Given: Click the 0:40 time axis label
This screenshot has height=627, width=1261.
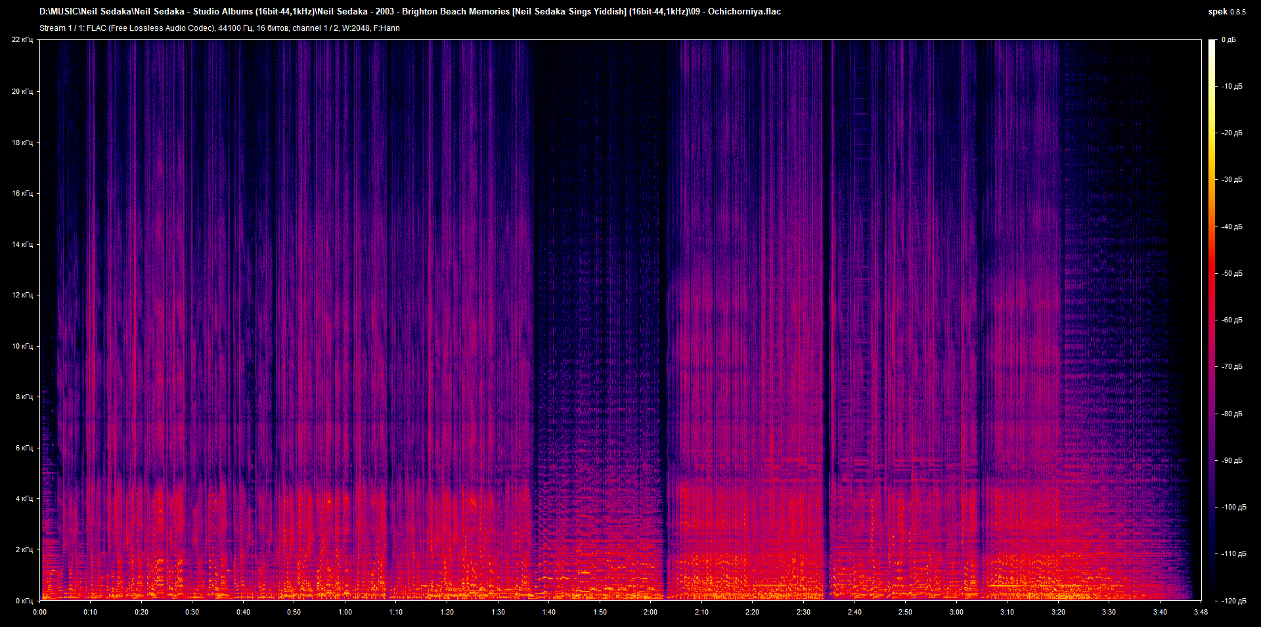Looking at the screenshot, I should (x=243, y=612).
